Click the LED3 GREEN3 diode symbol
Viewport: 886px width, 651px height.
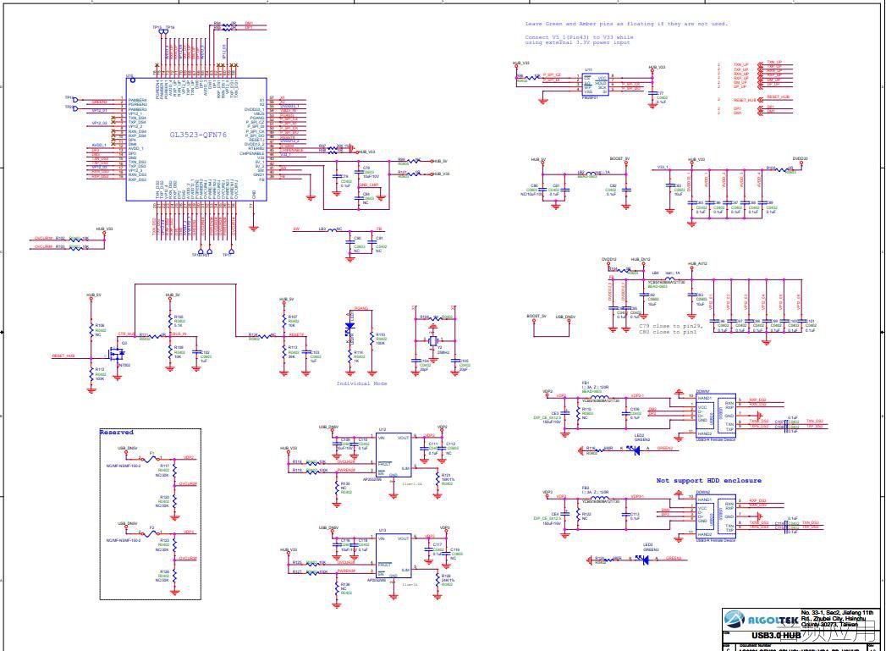click(642, 559)
